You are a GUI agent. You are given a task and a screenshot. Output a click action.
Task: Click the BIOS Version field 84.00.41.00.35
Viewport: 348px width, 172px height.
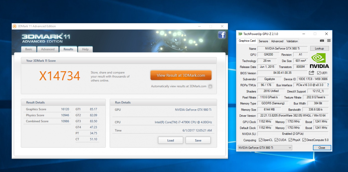pyautogui.click(x=282, y=73)
